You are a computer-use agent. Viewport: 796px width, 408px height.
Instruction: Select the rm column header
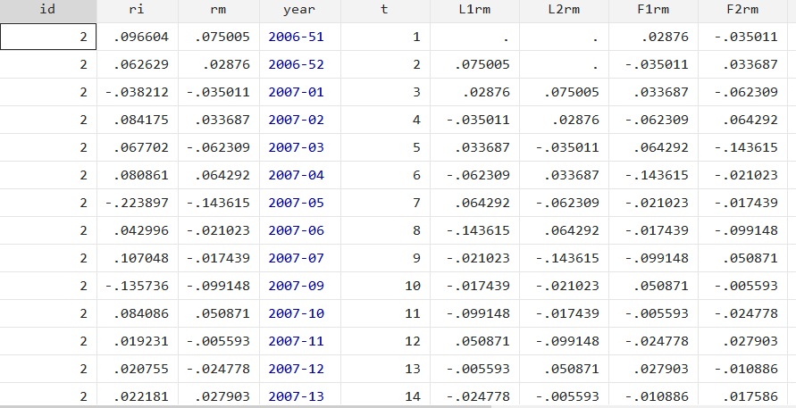(218, 10)
